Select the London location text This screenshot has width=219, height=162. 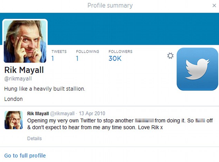[13, 99]
